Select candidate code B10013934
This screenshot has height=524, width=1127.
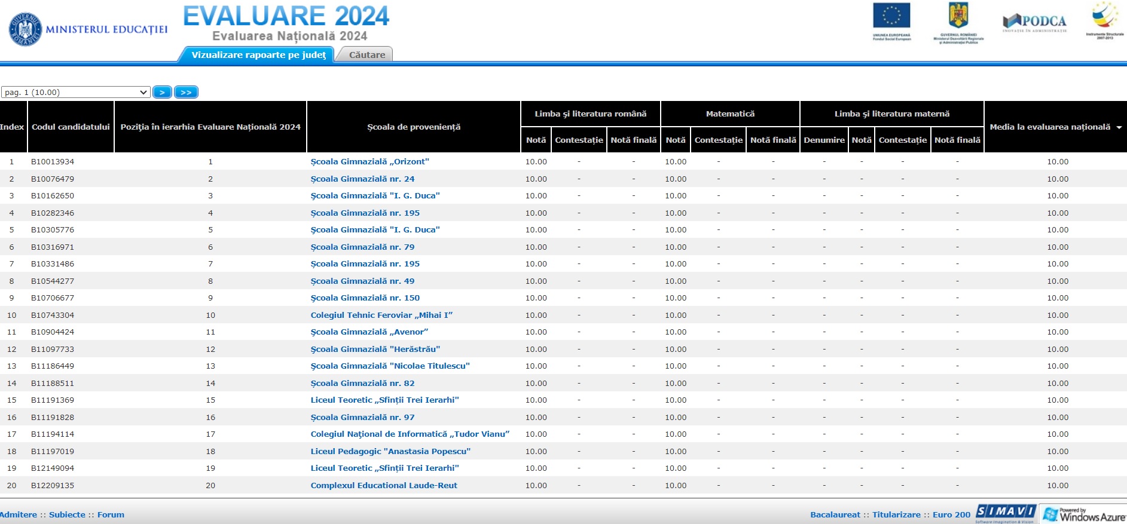click(53, 161)
